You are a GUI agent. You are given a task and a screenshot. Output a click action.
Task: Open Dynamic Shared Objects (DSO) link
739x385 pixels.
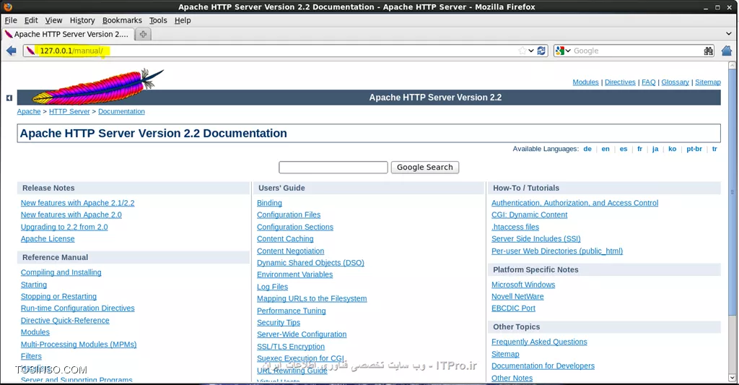310,263
